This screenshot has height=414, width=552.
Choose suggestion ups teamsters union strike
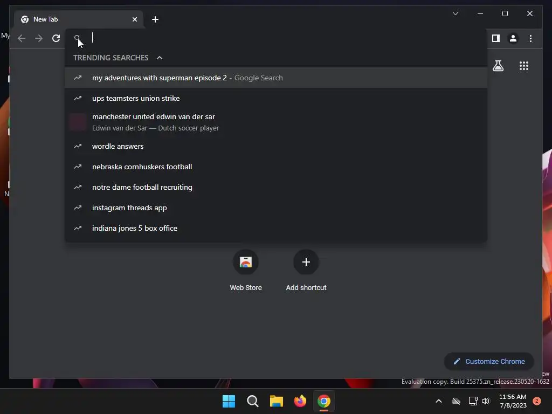coord(276,98)
